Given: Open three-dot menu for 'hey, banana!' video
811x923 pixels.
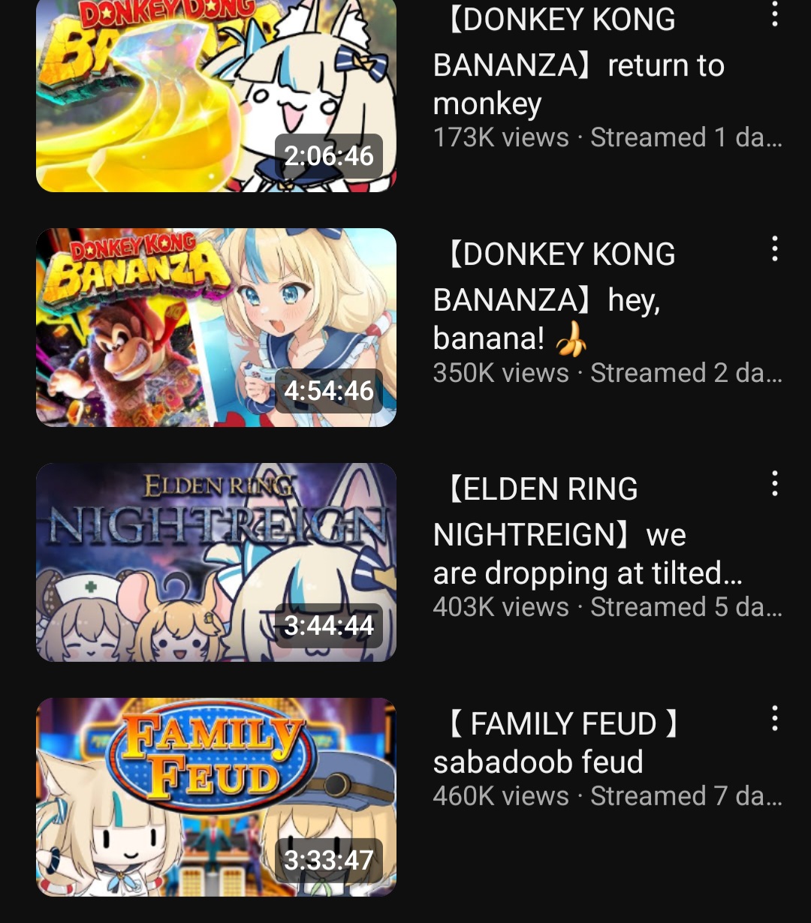Looking at the screenshot, I should click(x=774, y=248).
